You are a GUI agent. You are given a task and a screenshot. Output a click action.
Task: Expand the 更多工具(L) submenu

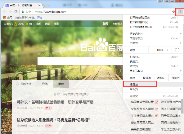point(153,71)
